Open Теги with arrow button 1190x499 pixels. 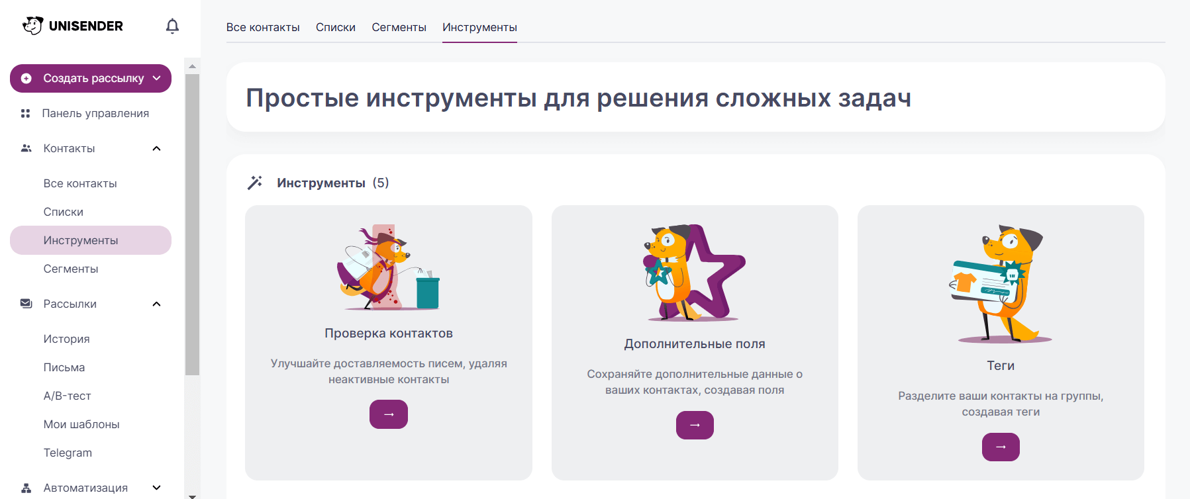[1001, 447]
